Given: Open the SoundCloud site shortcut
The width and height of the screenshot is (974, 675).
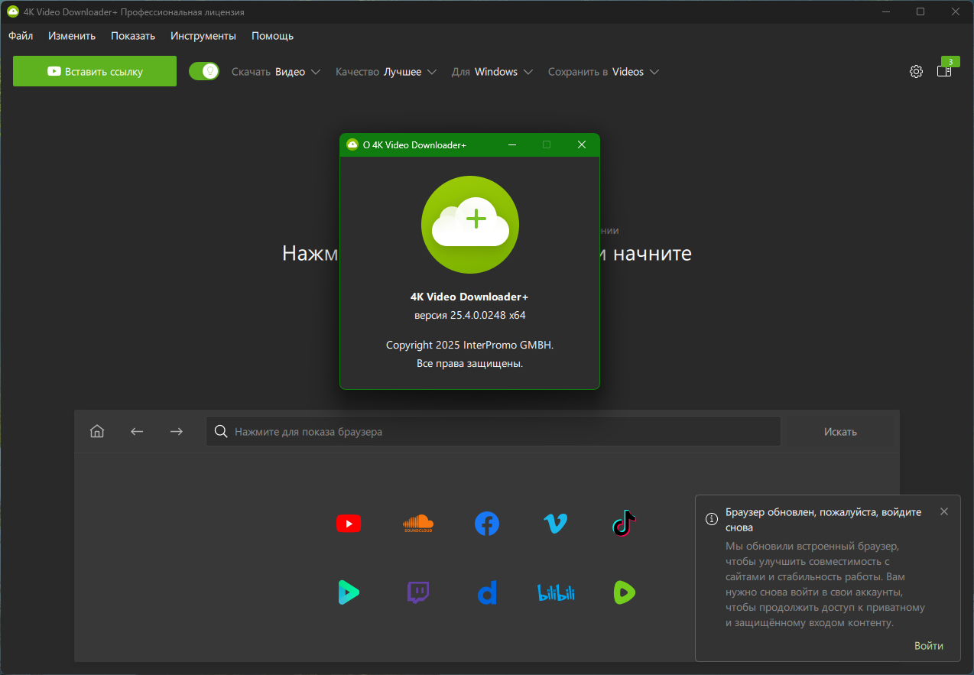Looking at the screenshot, I should click(x=417, y=524).
